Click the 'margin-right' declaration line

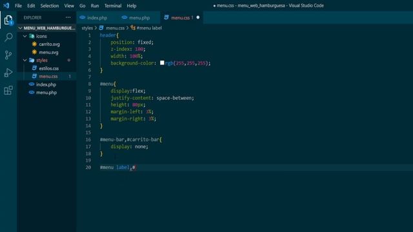(134, 119)
